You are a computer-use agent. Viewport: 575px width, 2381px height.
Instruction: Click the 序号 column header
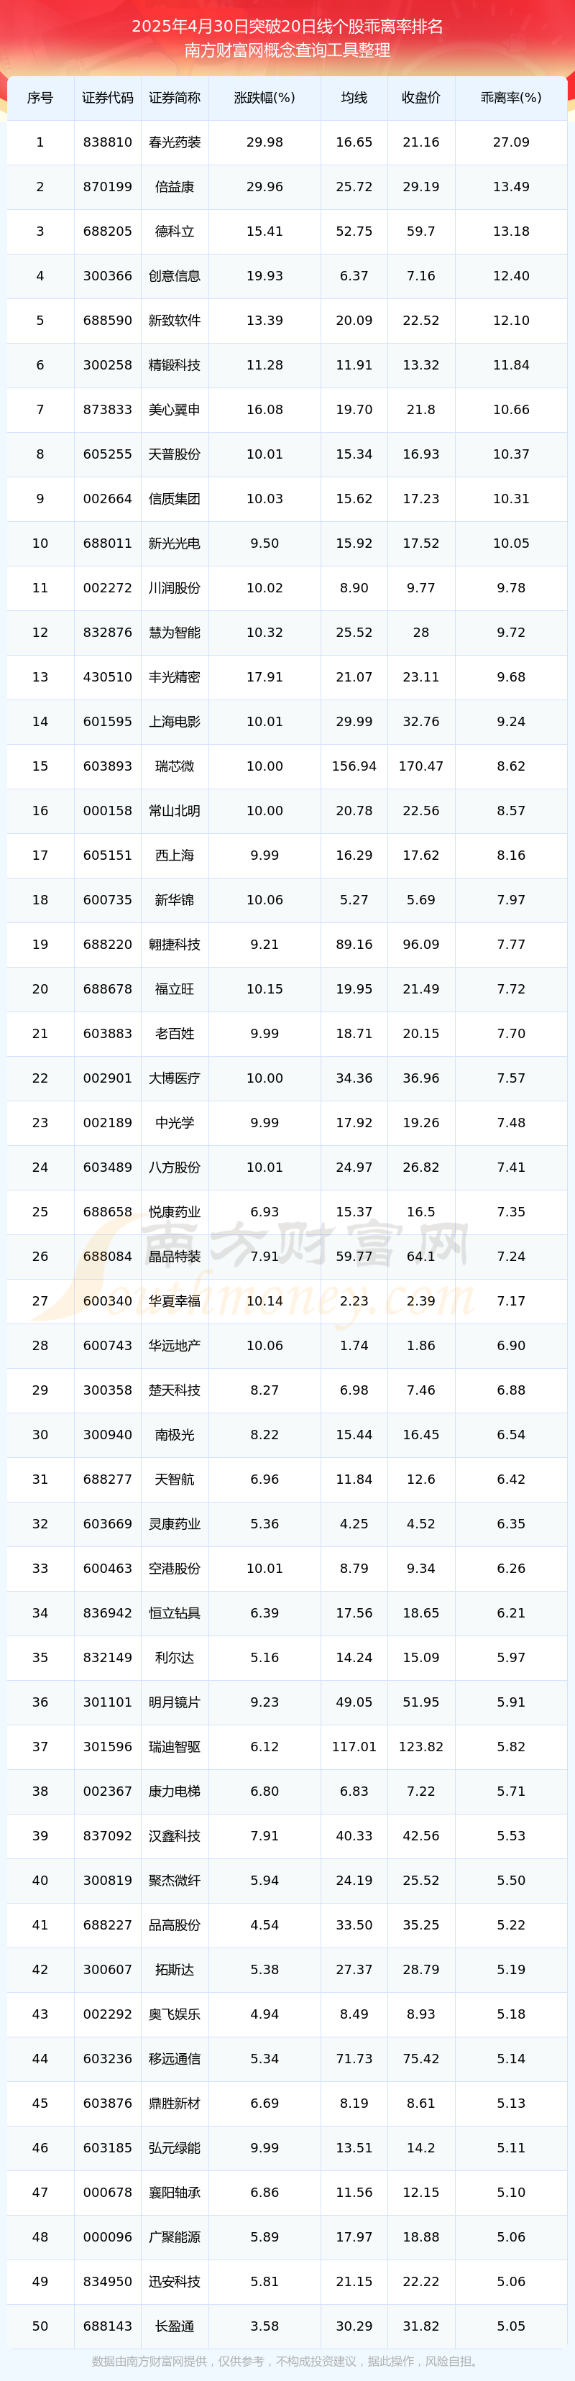click(40, 98)
